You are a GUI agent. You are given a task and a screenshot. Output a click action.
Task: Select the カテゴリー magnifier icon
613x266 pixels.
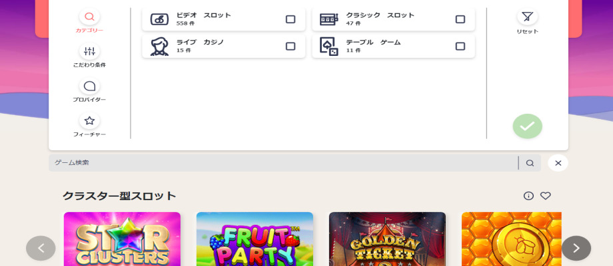(x=89, y=17)
